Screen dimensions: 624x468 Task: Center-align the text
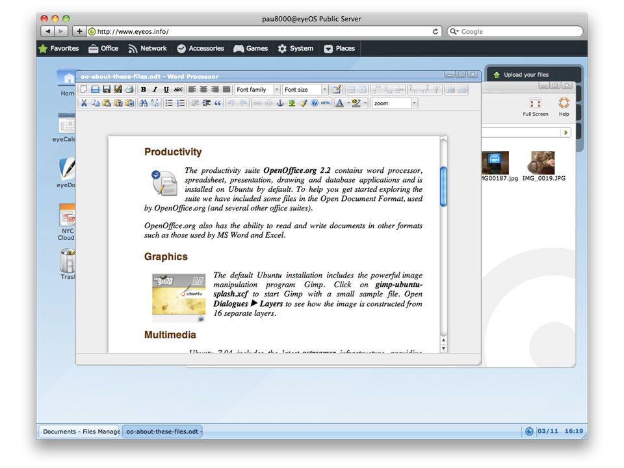tap(203, 90)
